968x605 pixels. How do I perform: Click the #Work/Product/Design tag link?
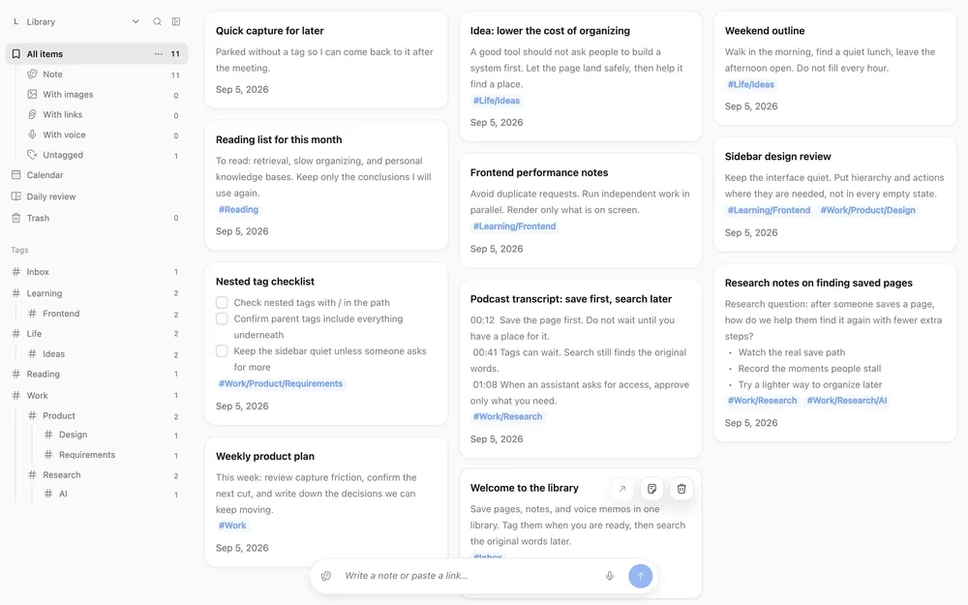tap(867, 210)
